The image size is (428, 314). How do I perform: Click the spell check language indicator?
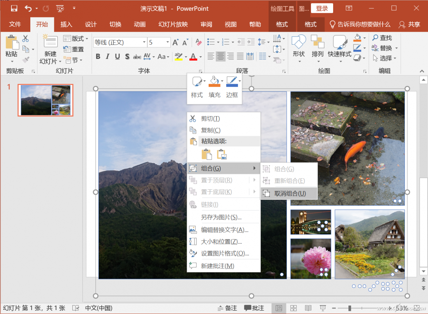[x=76, y=308]
